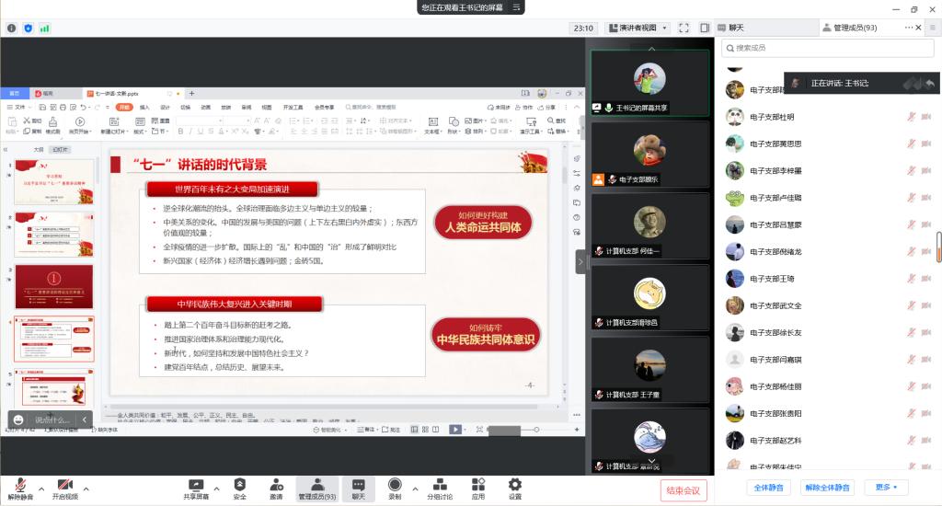Click the 结束会议 end meeting button
942x506 pixels.
click(684, 490)
